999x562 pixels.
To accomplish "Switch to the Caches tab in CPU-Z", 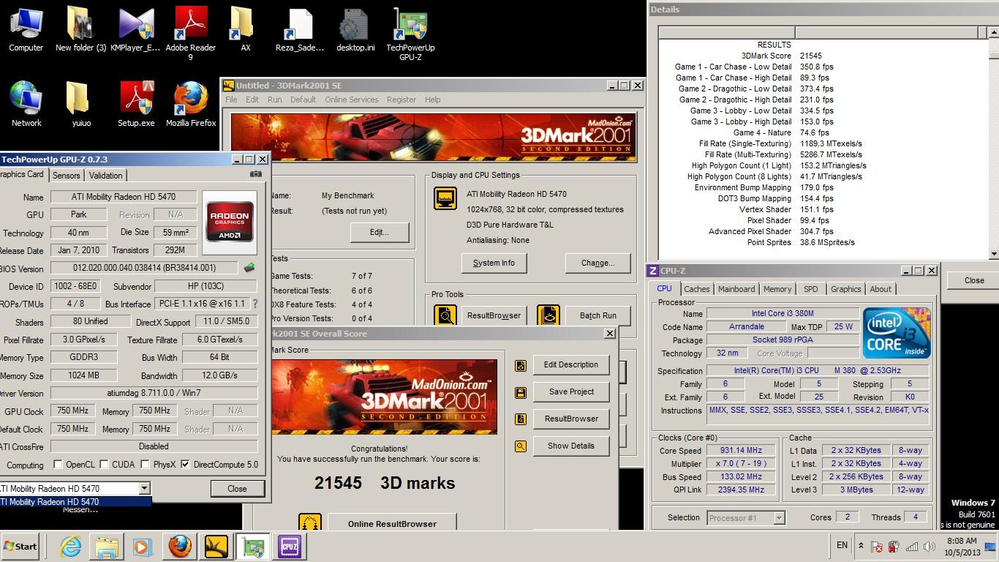I will click(x=696, y=289).
